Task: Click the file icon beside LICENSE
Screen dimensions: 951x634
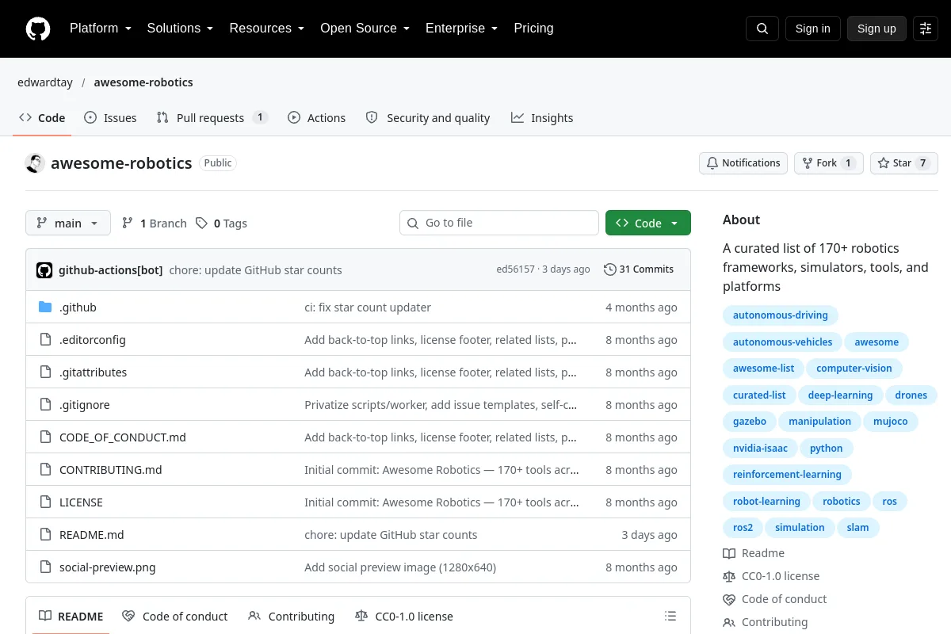Action: 45,502
